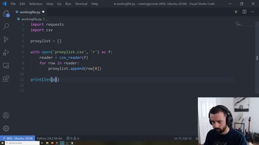Open the Accounts menu icon
Screen dimensions: 259x145
(x=6, y=116)
